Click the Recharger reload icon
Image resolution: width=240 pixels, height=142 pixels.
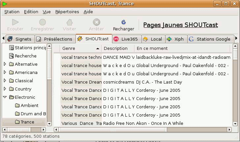124,22
